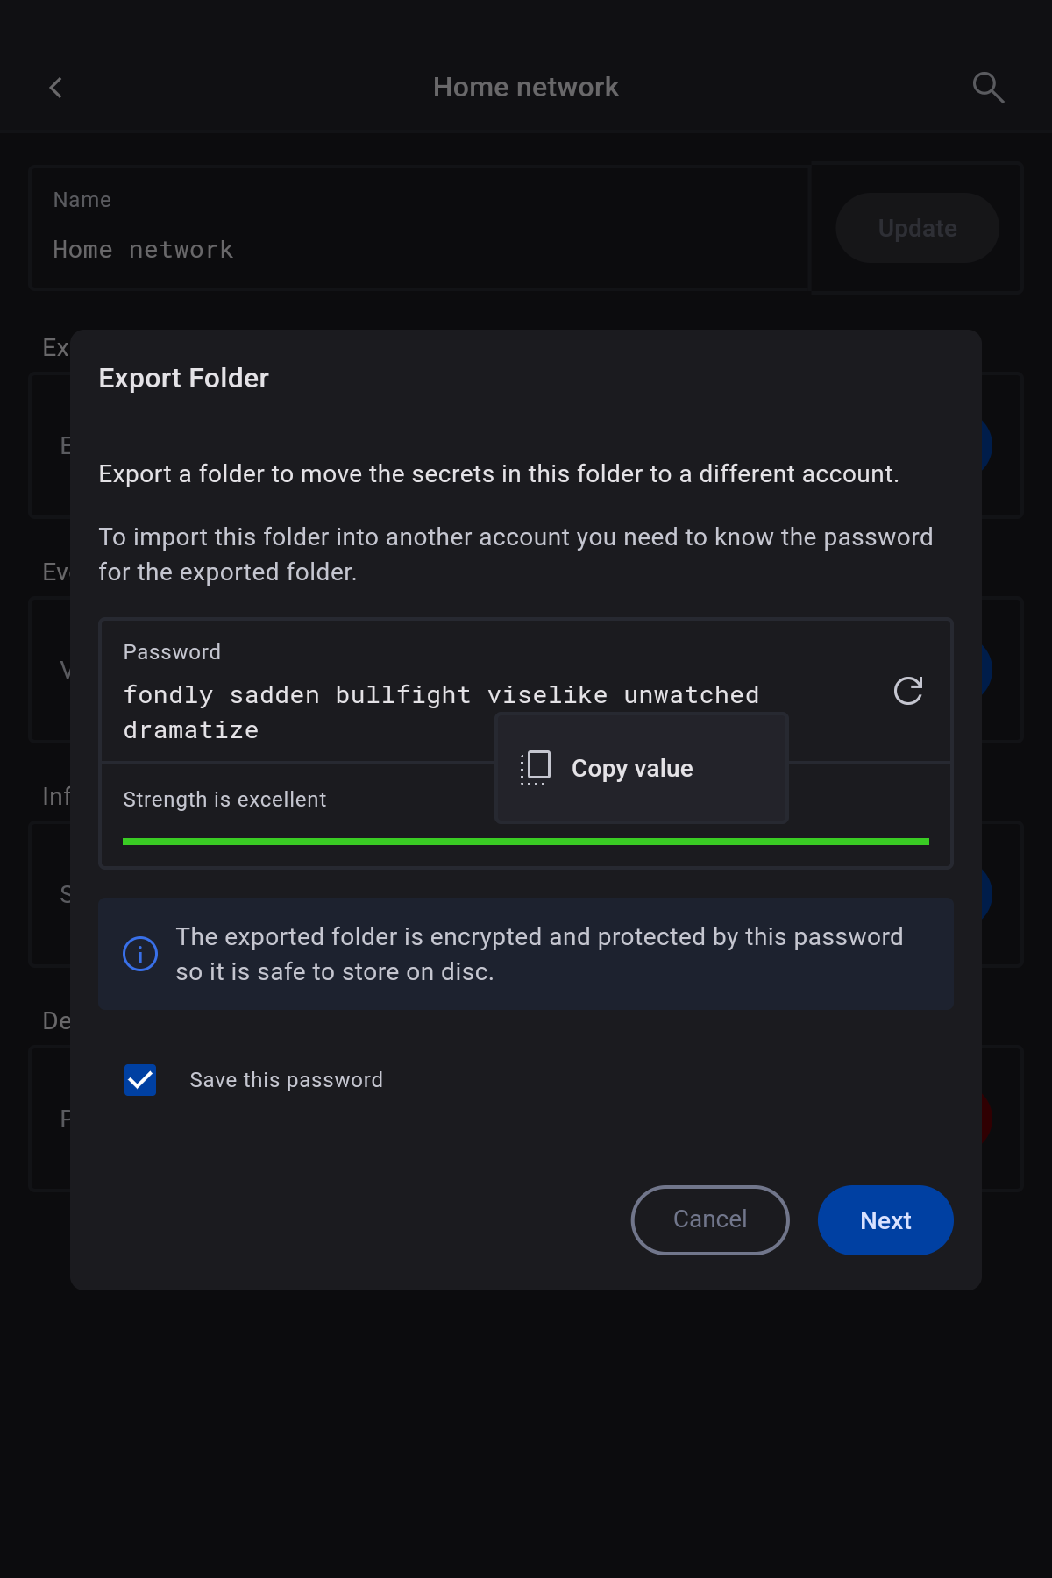Tick the Save this password checkbox
The image size is (1052, 1578).
click(x=140, y=1080)
